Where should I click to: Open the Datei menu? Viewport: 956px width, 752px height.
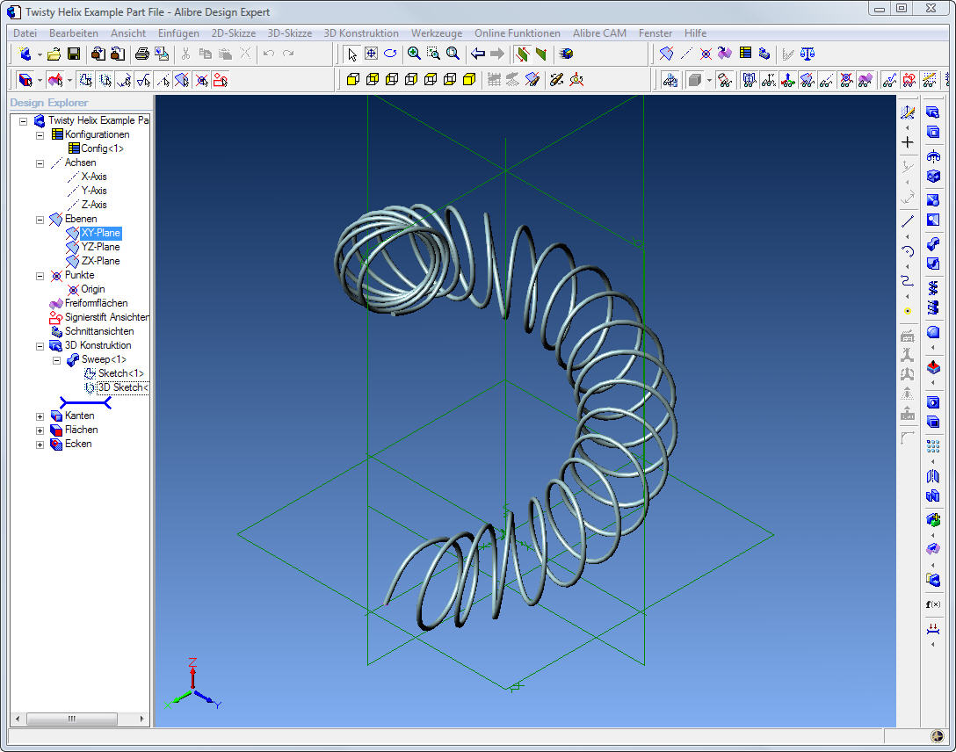[25, 33]
